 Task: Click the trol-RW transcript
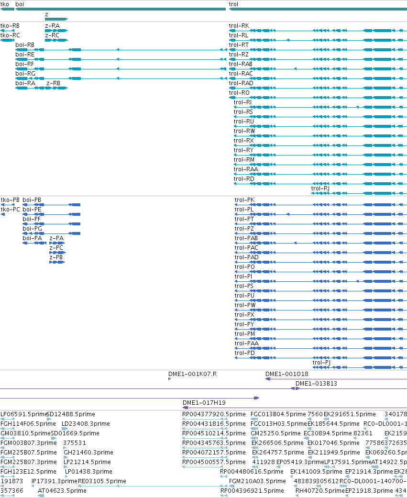click(x=244, y=131)
